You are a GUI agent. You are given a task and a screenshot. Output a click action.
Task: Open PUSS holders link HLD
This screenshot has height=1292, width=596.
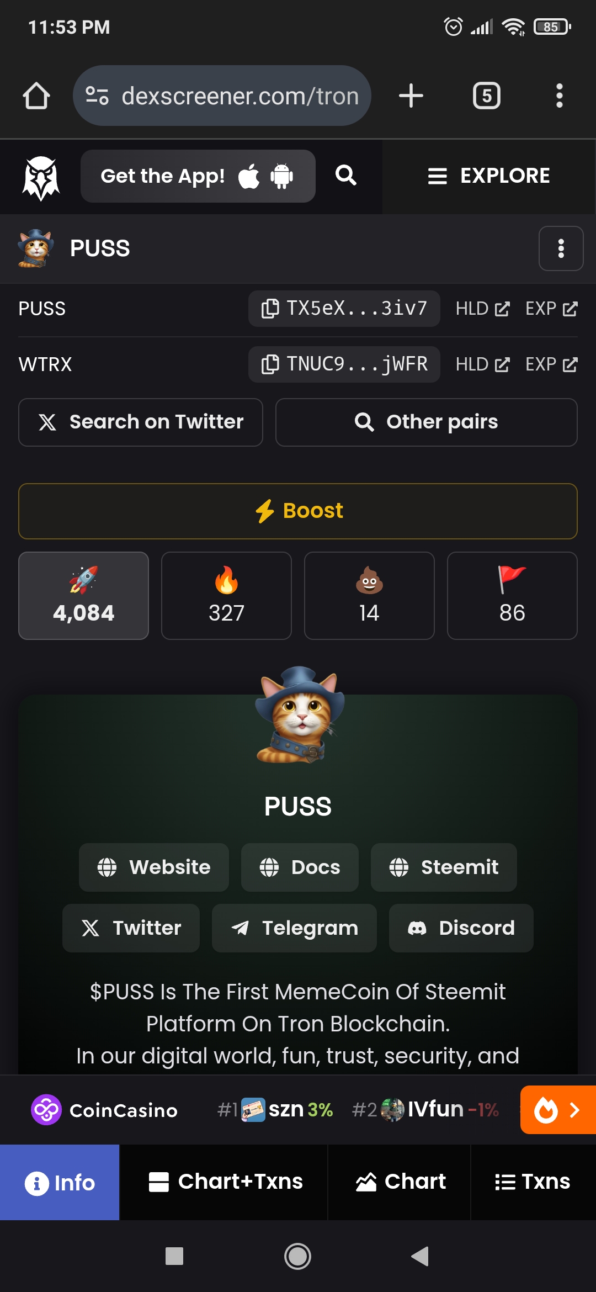click(482, 308)
